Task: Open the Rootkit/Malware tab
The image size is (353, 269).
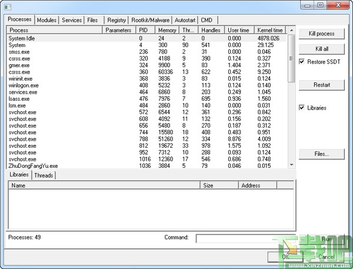Action: tap(150, 20)
